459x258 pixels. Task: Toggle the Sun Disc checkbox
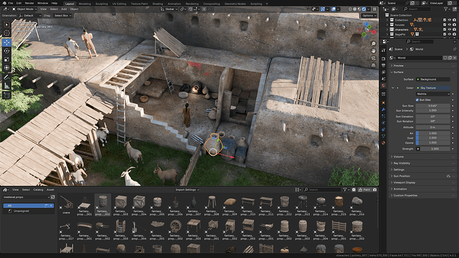tap(417, 100)
